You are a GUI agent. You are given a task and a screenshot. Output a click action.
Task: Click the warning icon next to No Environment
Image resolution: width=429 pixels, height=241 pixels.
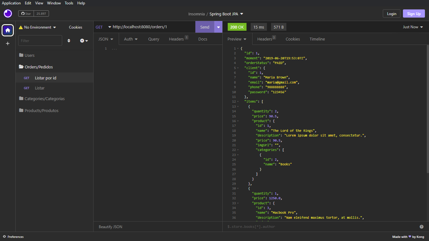coord(21,27)
